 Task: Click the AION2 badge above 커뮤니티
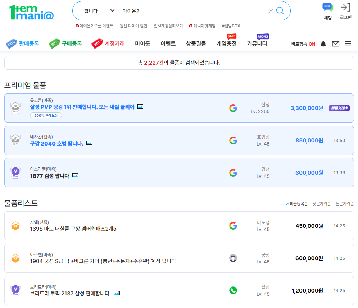[263, 36]
